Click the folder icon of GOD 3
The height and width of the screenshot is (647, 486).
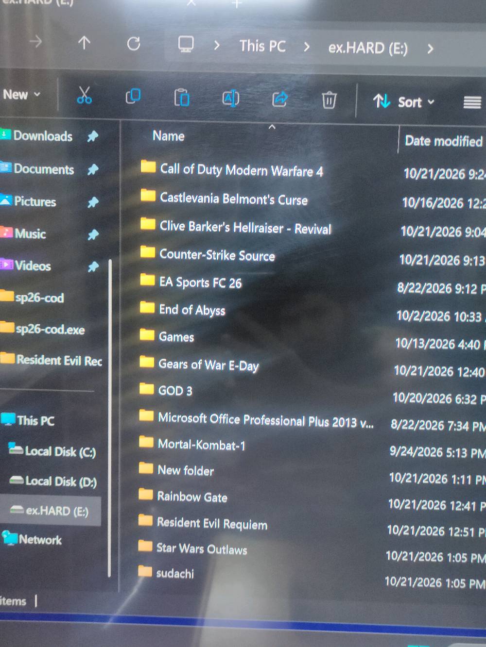point(146,389)
